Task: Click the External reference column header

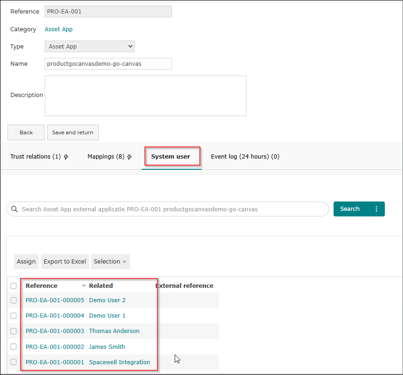Action: [x=184, y=286]
